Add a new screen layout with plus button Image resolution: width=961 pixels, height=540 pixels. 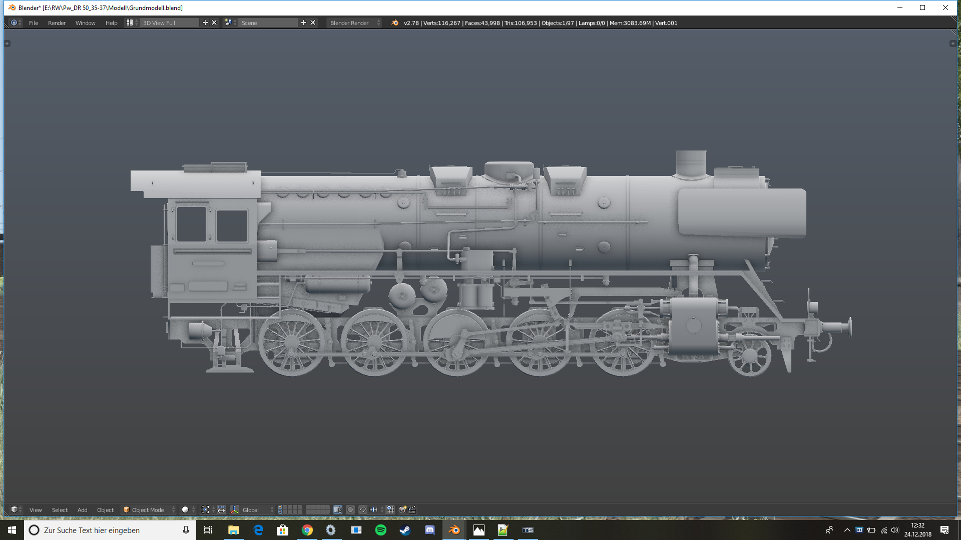(205, 23)
